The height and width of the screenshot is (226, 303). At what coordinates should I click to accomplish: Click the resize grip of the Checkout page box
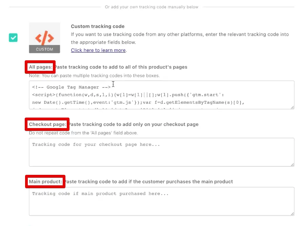point(292,164)
